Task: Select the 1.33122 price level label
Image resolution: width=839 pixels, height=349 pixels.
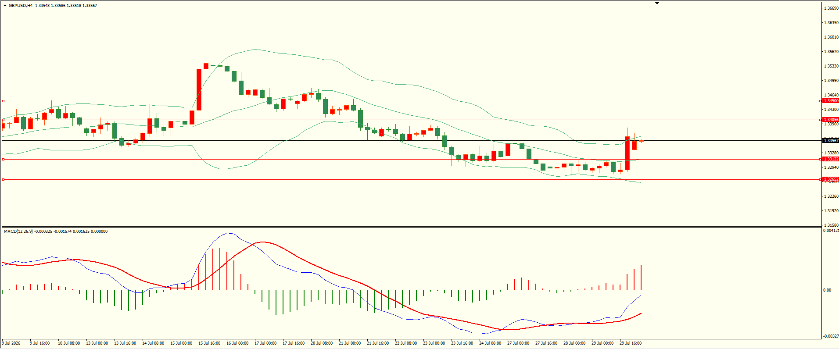Action: 831,159
